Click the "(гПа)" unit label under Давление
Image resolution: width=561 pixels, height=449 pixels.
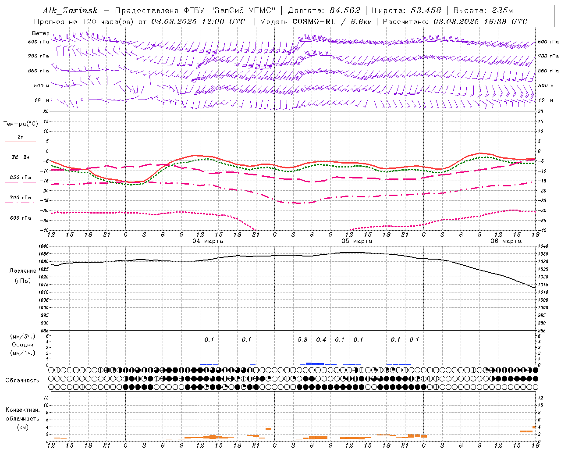23,281
